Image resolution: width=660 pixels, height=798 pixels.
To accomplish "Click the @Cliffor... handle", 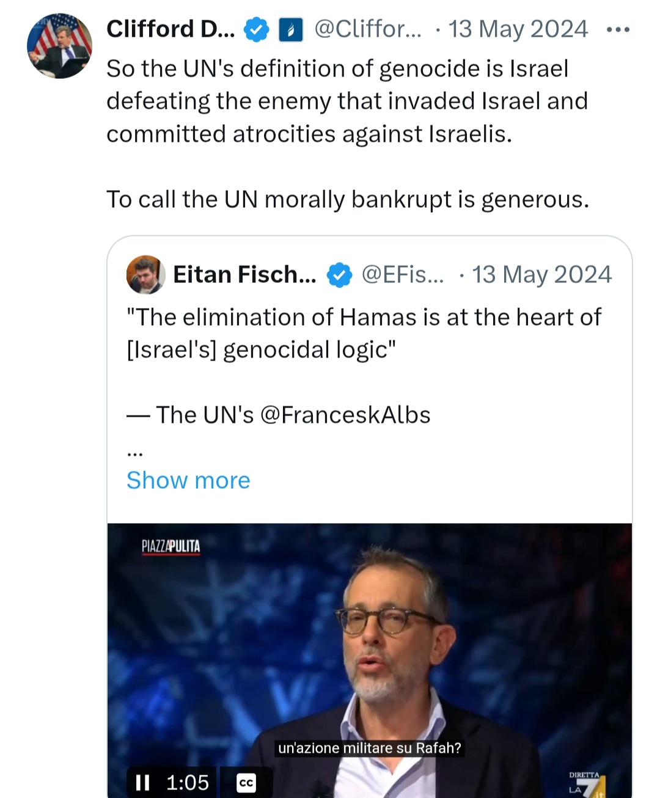I will 368,29.
